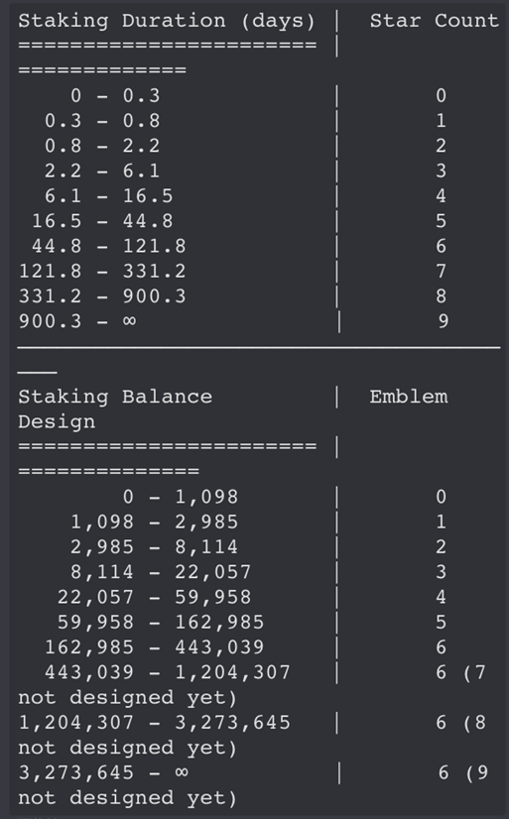Click the '0 - 1,098' balance range

click(x=181, y=497)
